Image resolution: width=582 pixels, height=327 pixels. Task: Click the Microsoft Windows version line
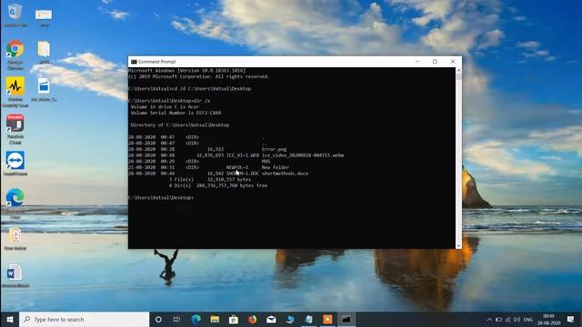click(x=186, y=70)
